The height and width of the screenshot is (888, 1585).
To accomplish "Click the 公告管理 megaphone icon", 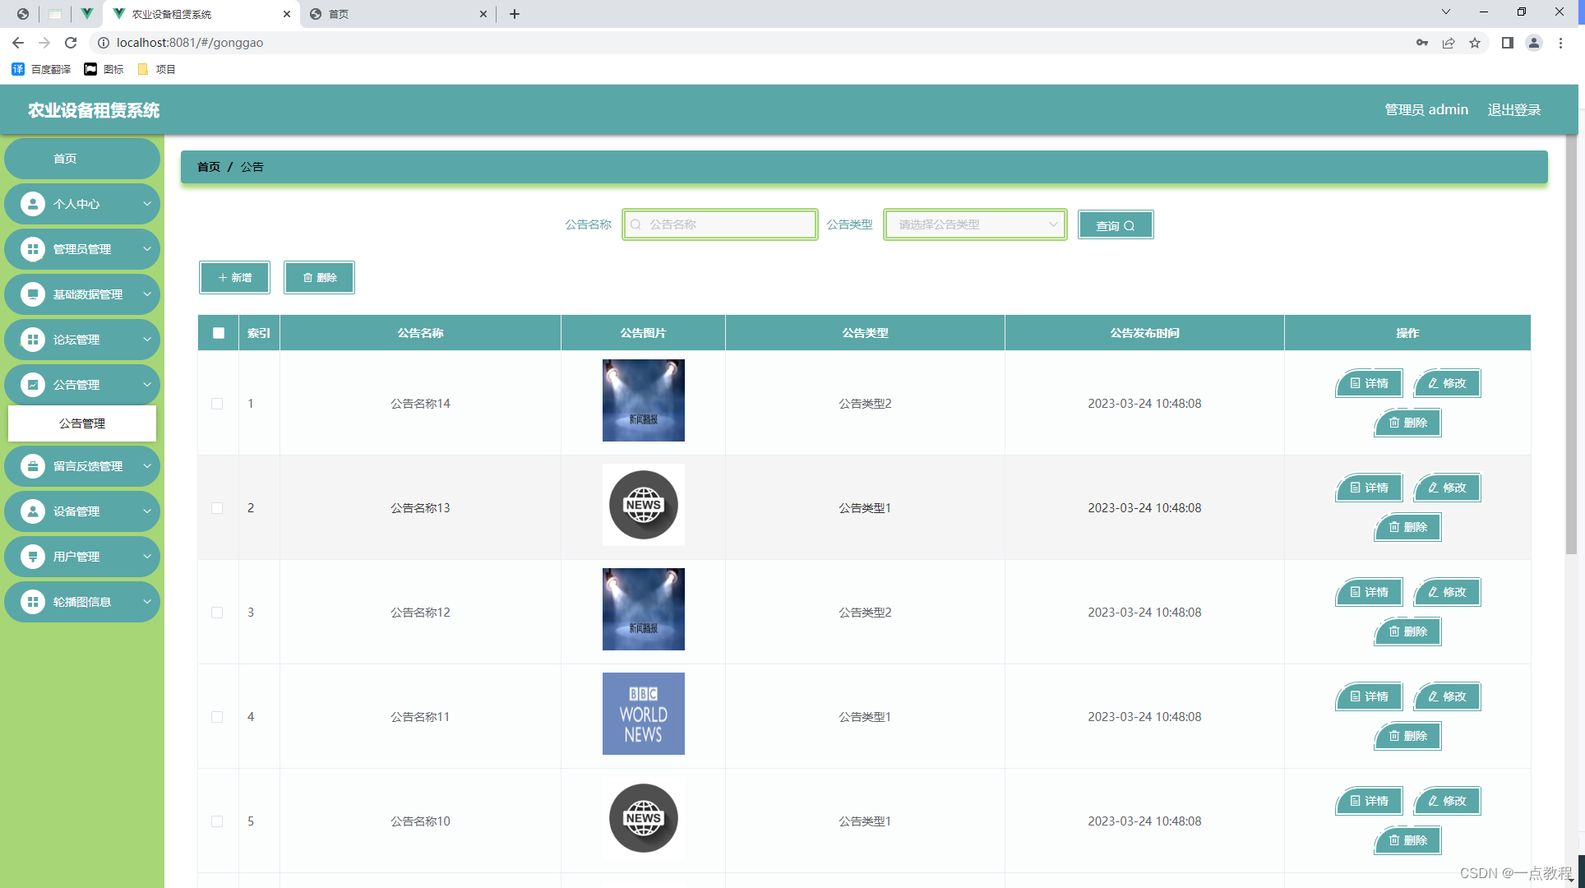I will (x=33, y=384).
